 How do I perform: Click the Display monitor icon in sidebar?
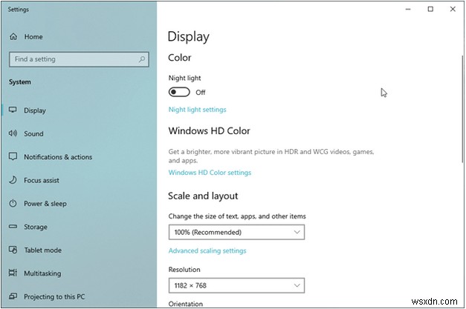(x=13, y=110)
